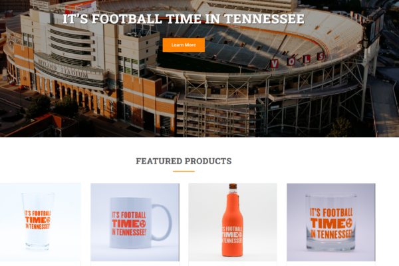Click the Neyland Stadium hero banner photo

pyautogui.click(x=199, y=68)
